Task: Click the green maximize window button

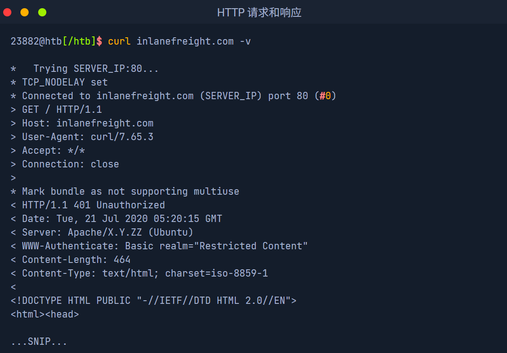Action: pyautogui.click(x=42, y=12)
